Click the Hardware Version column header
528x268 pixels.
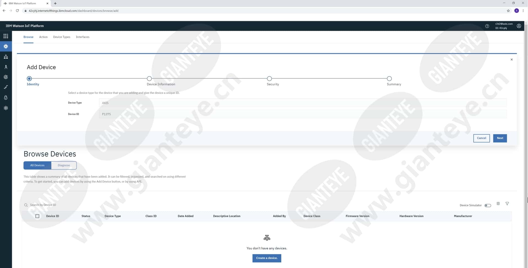(x=411, y=216)
